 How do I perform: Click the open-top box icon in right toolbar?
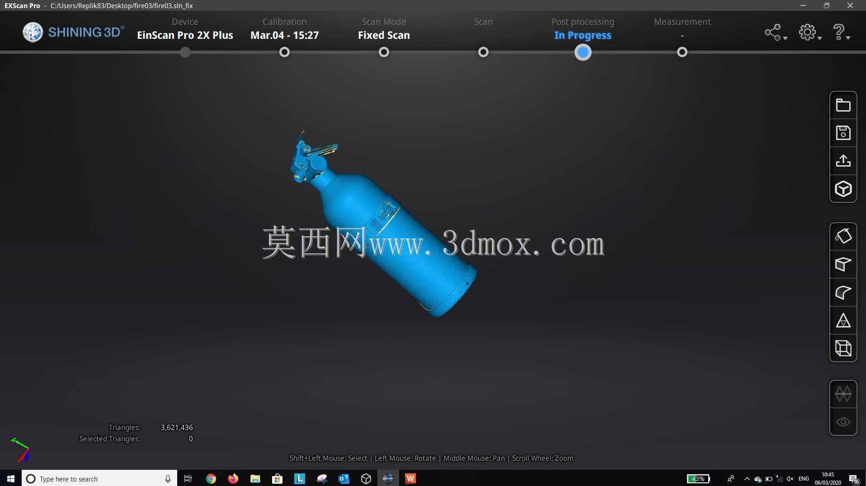coord(843,264)
